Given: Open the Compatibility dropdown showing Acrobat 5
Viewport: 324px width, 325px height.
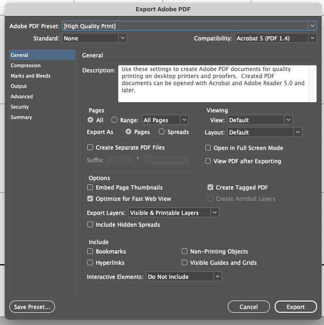Looking at the screenshot, I should [x=276, y=38].
